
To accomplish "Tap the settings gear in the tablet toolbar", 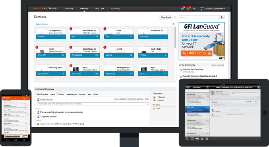I will pyautogui.click(x=207, y=139).
